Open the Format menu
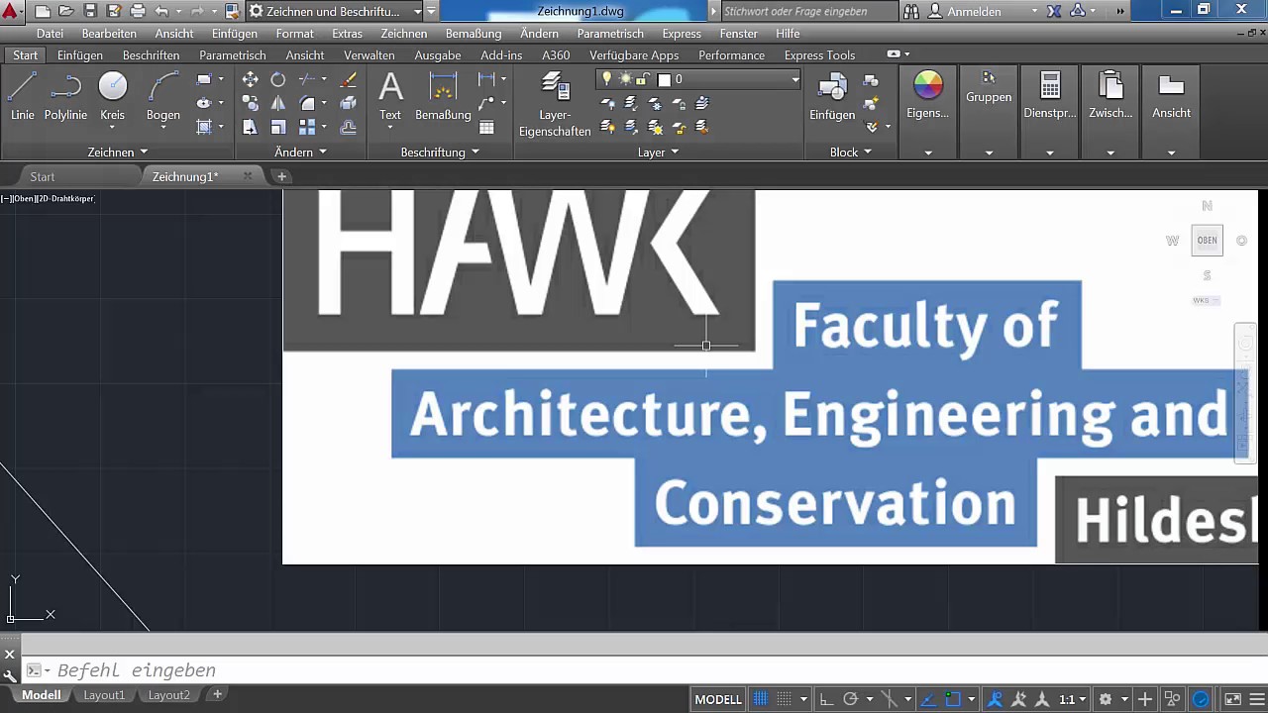 click(295, 34)
